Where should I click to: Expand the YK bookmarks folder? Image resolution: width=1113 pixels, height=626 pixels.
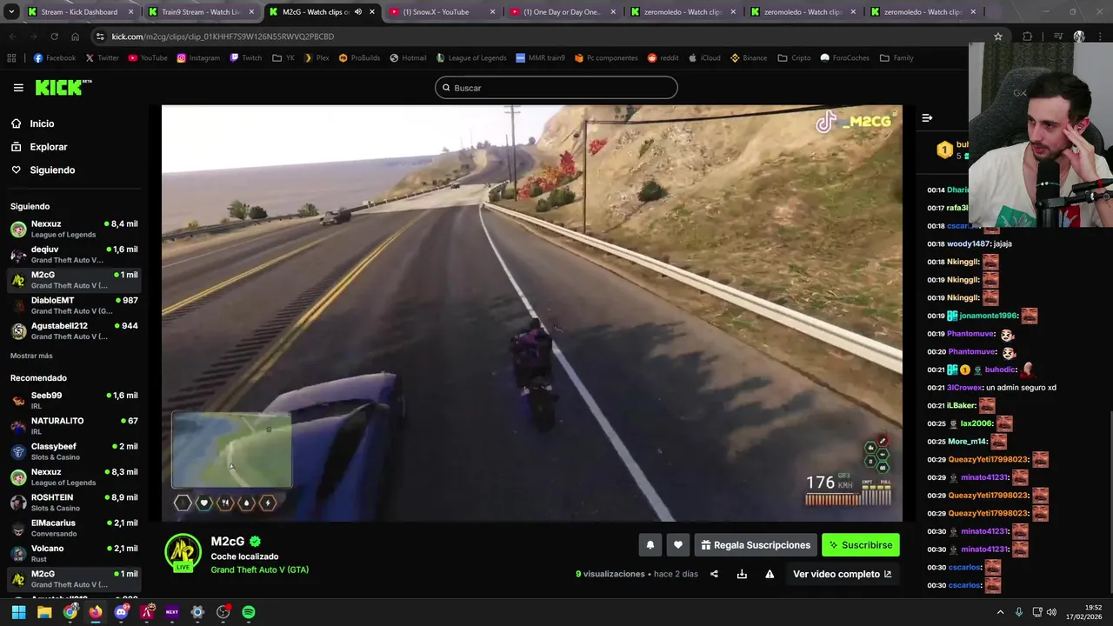pyautogui.click(x=283, y=58)
